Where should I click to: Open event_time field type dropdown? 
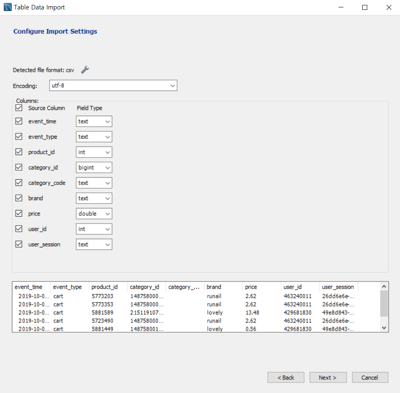(x=94, y=121)
